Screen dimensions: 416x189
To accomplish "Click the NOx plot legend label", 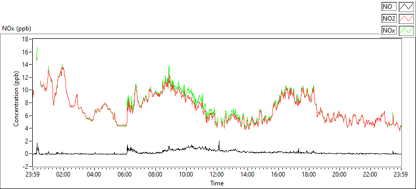I will pos(389,31).
